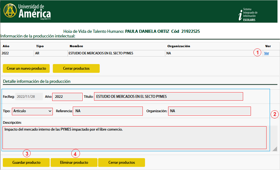Click Eliminar producto button
Viewport: 280px width, 170px height.
(74, 162)
